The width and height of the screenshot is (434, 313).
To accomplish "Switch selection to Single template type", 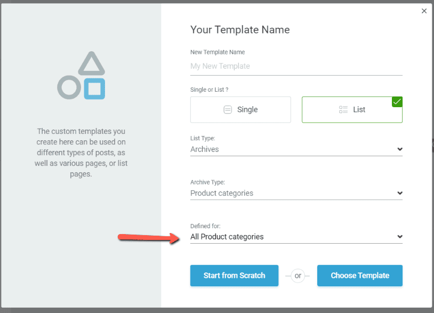I will [x=240, y=109].
